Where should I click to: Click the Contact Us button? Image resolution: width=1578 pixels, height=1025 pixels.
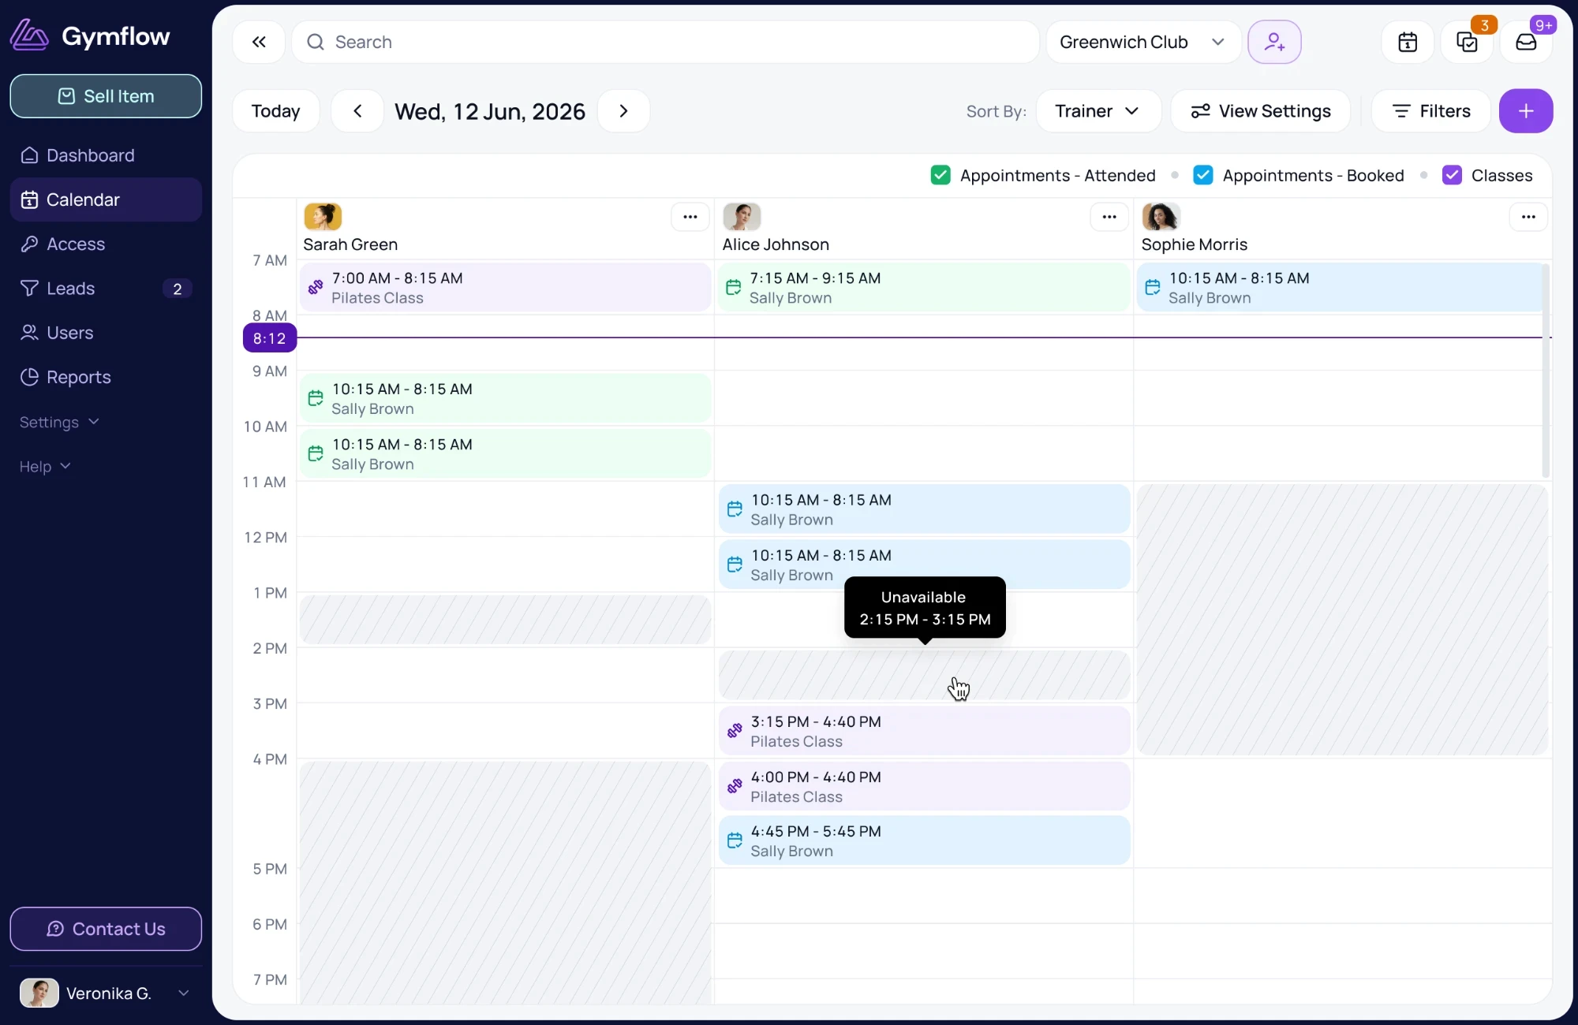[x=106, y=929]
